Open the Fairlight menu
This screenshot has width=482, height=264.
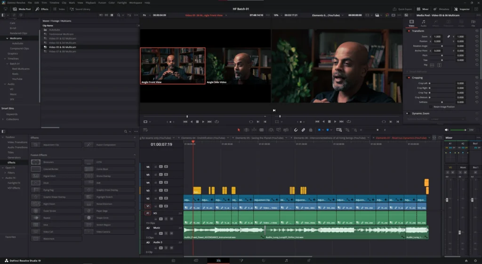pyautogui.click(x=122, y=3)
